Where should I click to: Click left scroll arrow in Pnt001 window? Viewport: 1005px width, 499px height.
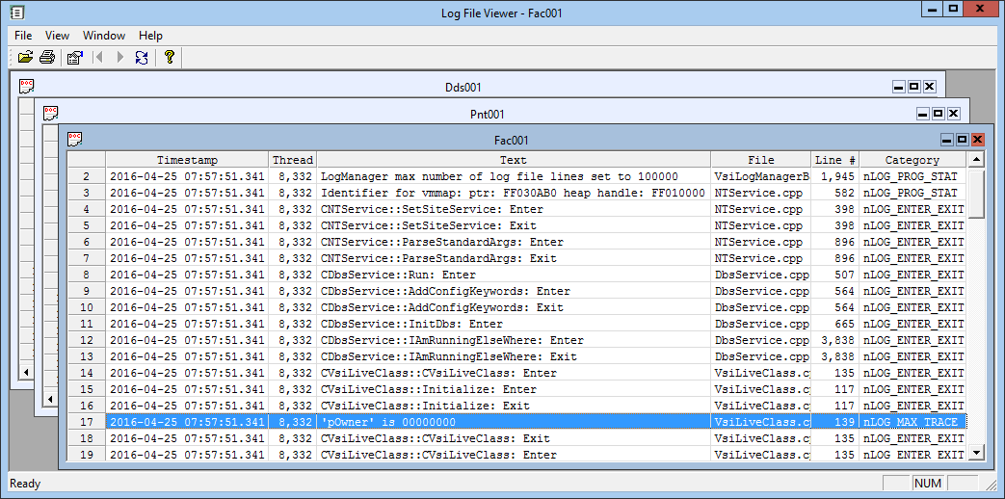pos(50,399)
